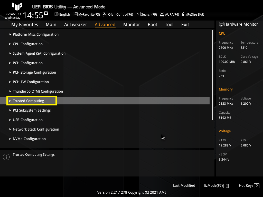Click the Memory section heading
Screen dimensions: 263x197
(x=226, y=89)
